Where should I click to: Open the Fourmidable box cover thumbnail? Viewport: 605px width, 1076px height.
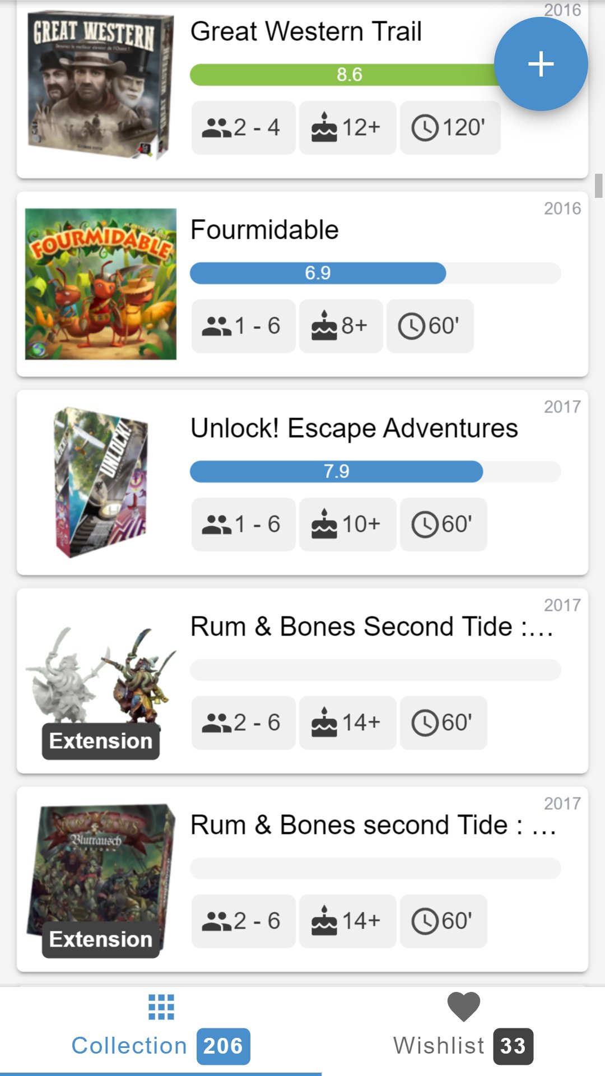(101, 284)
